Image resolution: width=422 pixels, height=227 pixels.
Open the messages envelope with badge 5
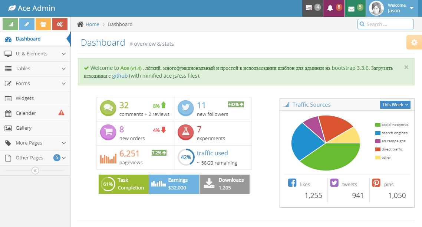click(355, 8)
